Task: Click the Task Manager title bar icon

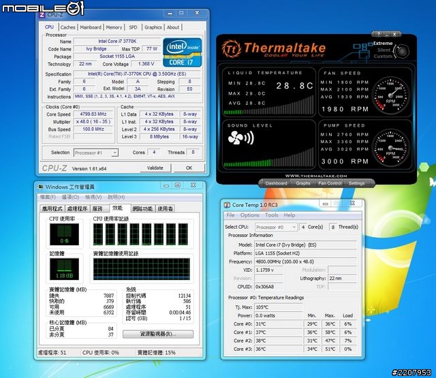Action: point(41,187)
